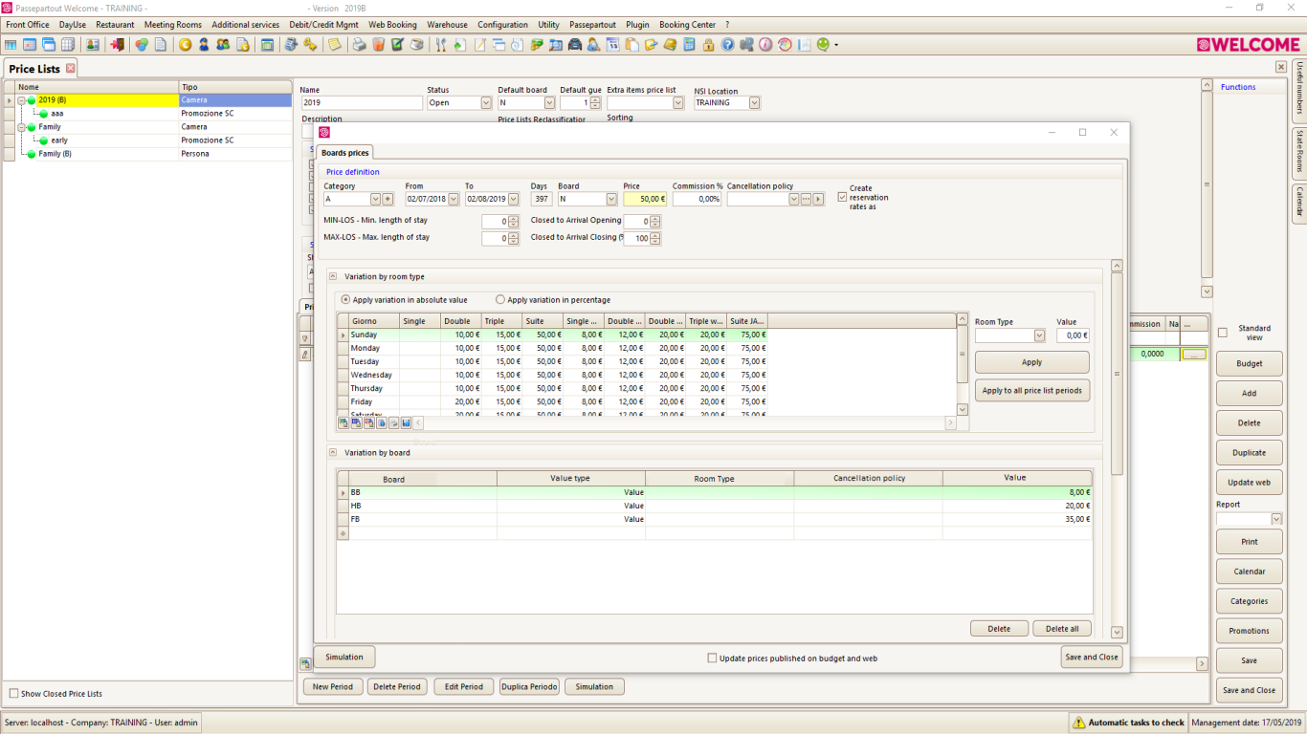
Task: Click the fork and knife restaurant icon
Action: click(441, 45)
